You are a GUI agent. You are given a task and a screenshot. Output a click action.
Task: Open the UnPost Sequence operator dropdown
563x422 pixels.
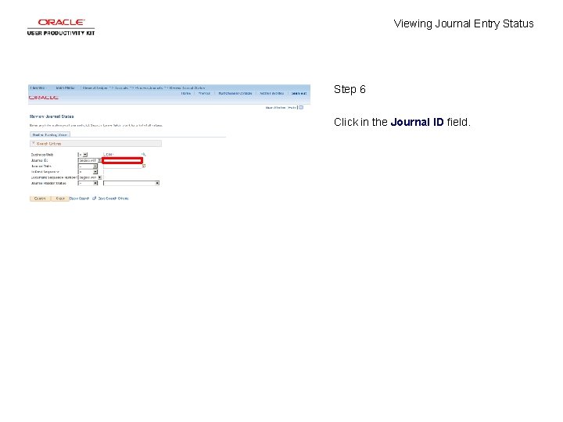(88, 172)
